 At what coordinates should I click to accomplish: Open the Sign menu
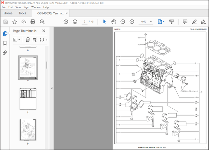click(x=26, y=7)
